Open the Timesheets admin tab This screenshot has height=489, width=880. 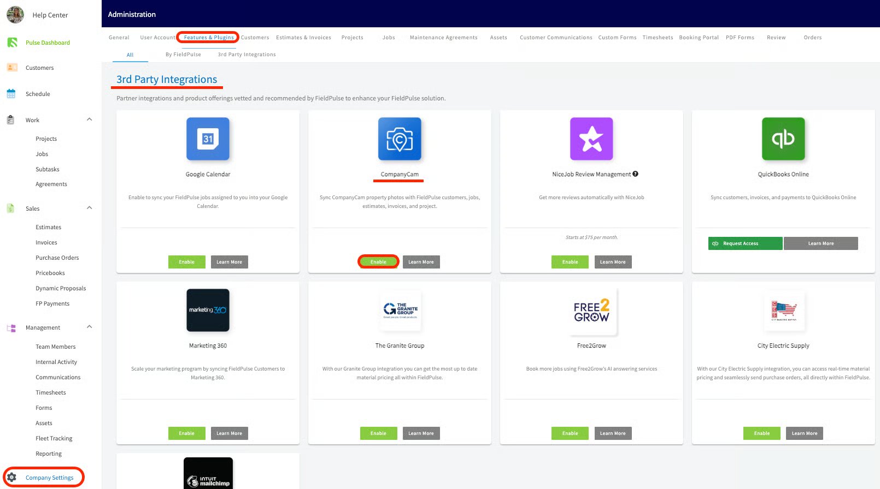point(658,37)
